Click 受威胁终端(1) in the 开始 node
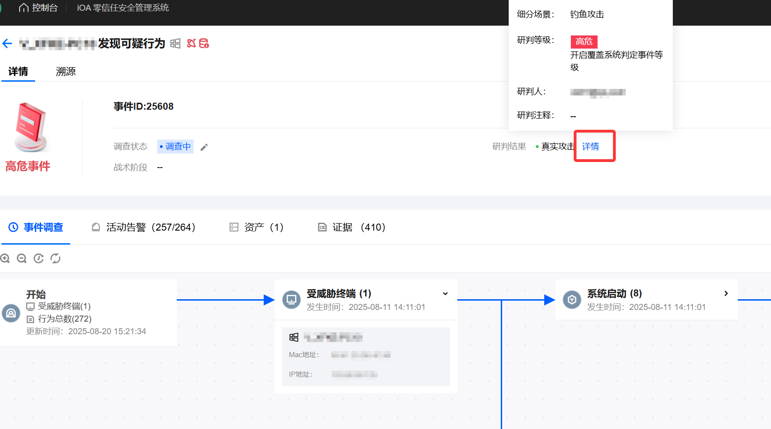The width and height of the screenshot is (771, 429). [58, 306]
